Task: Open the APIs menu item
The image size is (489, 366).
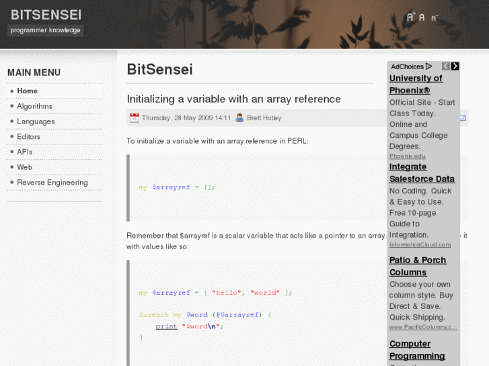Action: click(x=25, y=152)
